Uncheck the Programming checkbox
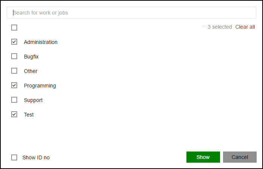Viewport: 263px width, 169px height. (x=14, y=85)
